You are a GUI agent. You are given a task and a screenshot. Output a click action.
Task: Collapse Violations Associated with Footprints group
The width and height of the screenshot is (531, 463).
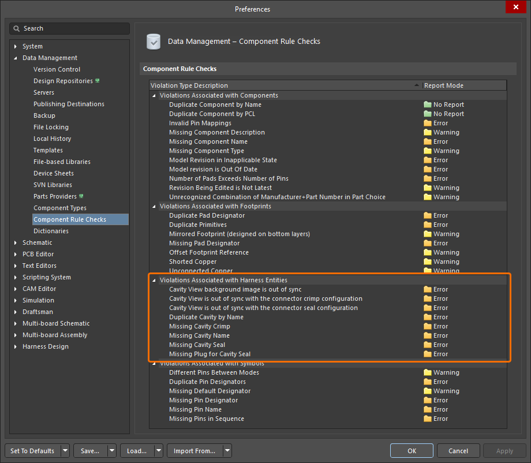[x=154, y=206]
